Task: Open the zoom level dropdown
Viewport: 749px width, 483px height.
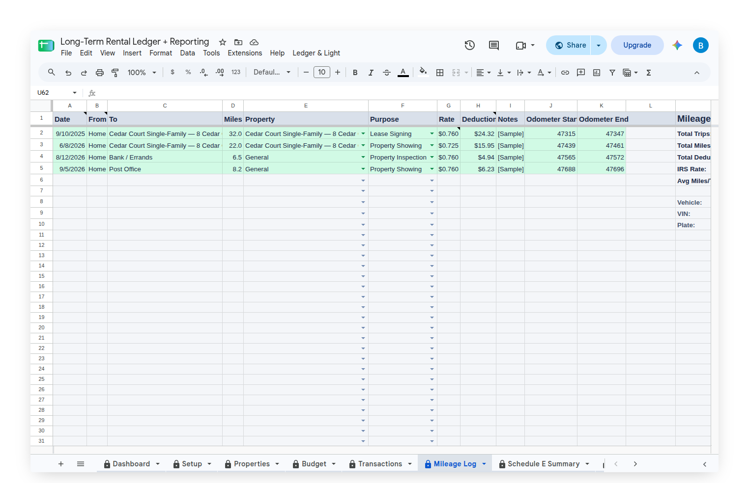Action: coord(142,73)
